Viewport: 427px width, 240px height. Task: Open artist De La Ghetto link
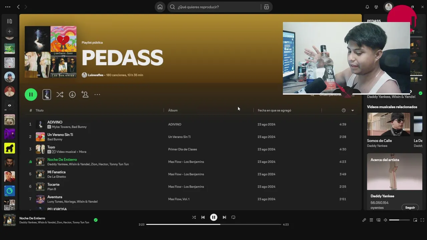coord(57,177)
